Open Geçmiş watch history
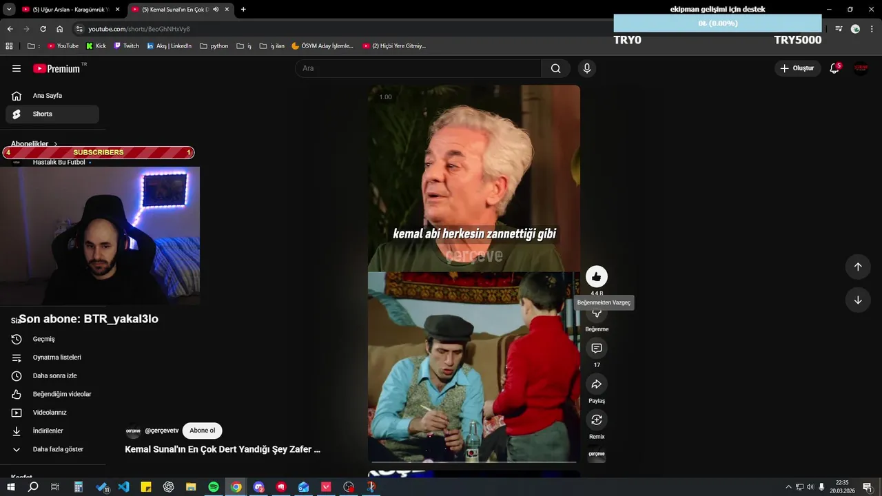 coord(52,339)
